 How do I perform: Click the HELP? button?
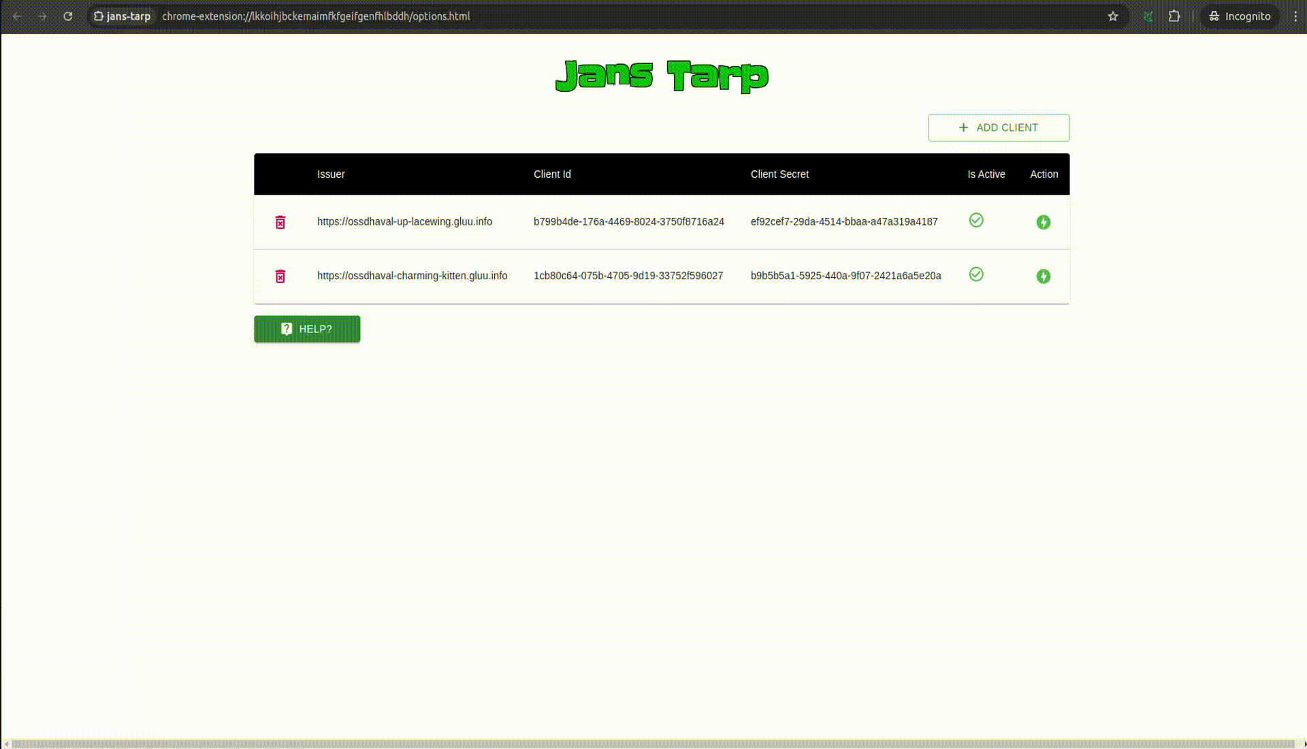(307, 329)
